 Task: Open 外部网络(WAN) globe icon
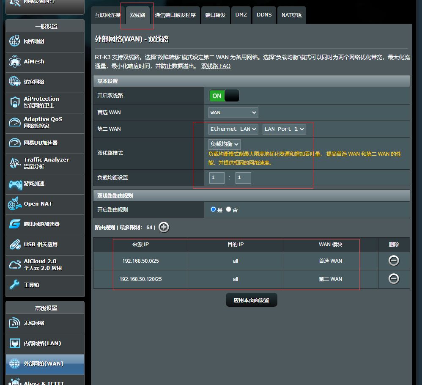point(14,363)
